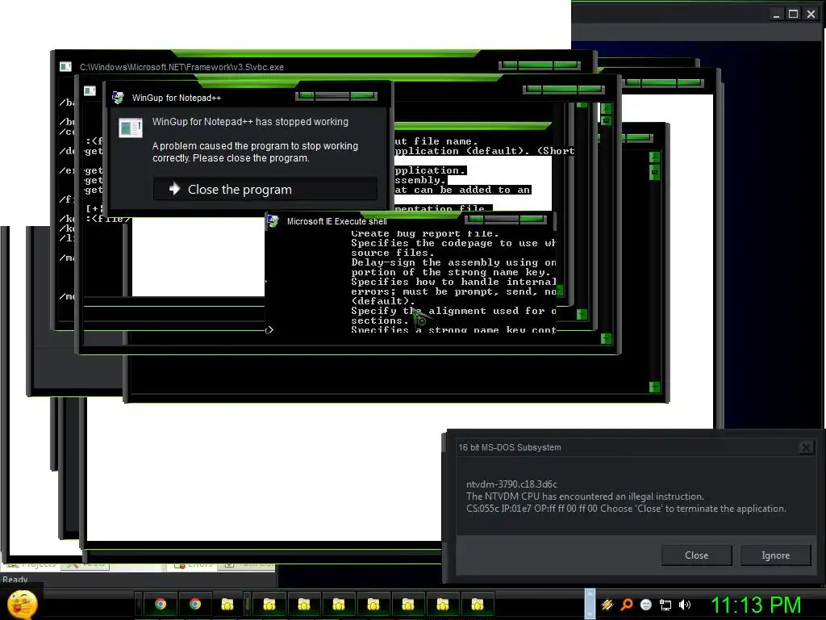Open the first Chrome icon on the taskbar
Screen dimensions: 826x620
[161, 604]
